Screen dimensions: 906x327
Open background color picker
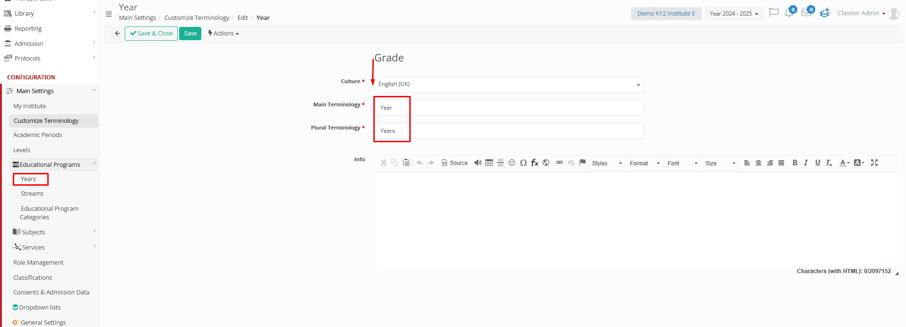click(859, 163)
